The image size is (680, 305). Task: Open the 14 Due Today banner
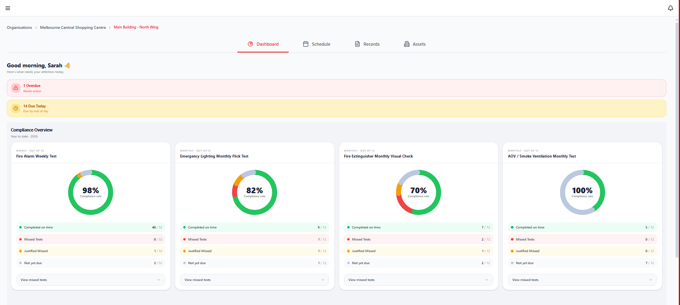point(336,108)
